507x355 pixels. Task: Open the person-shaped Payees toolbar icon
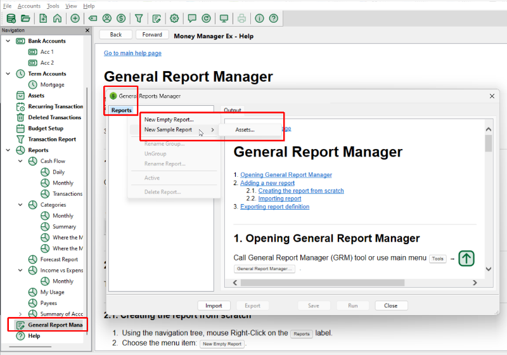[107, 18]
